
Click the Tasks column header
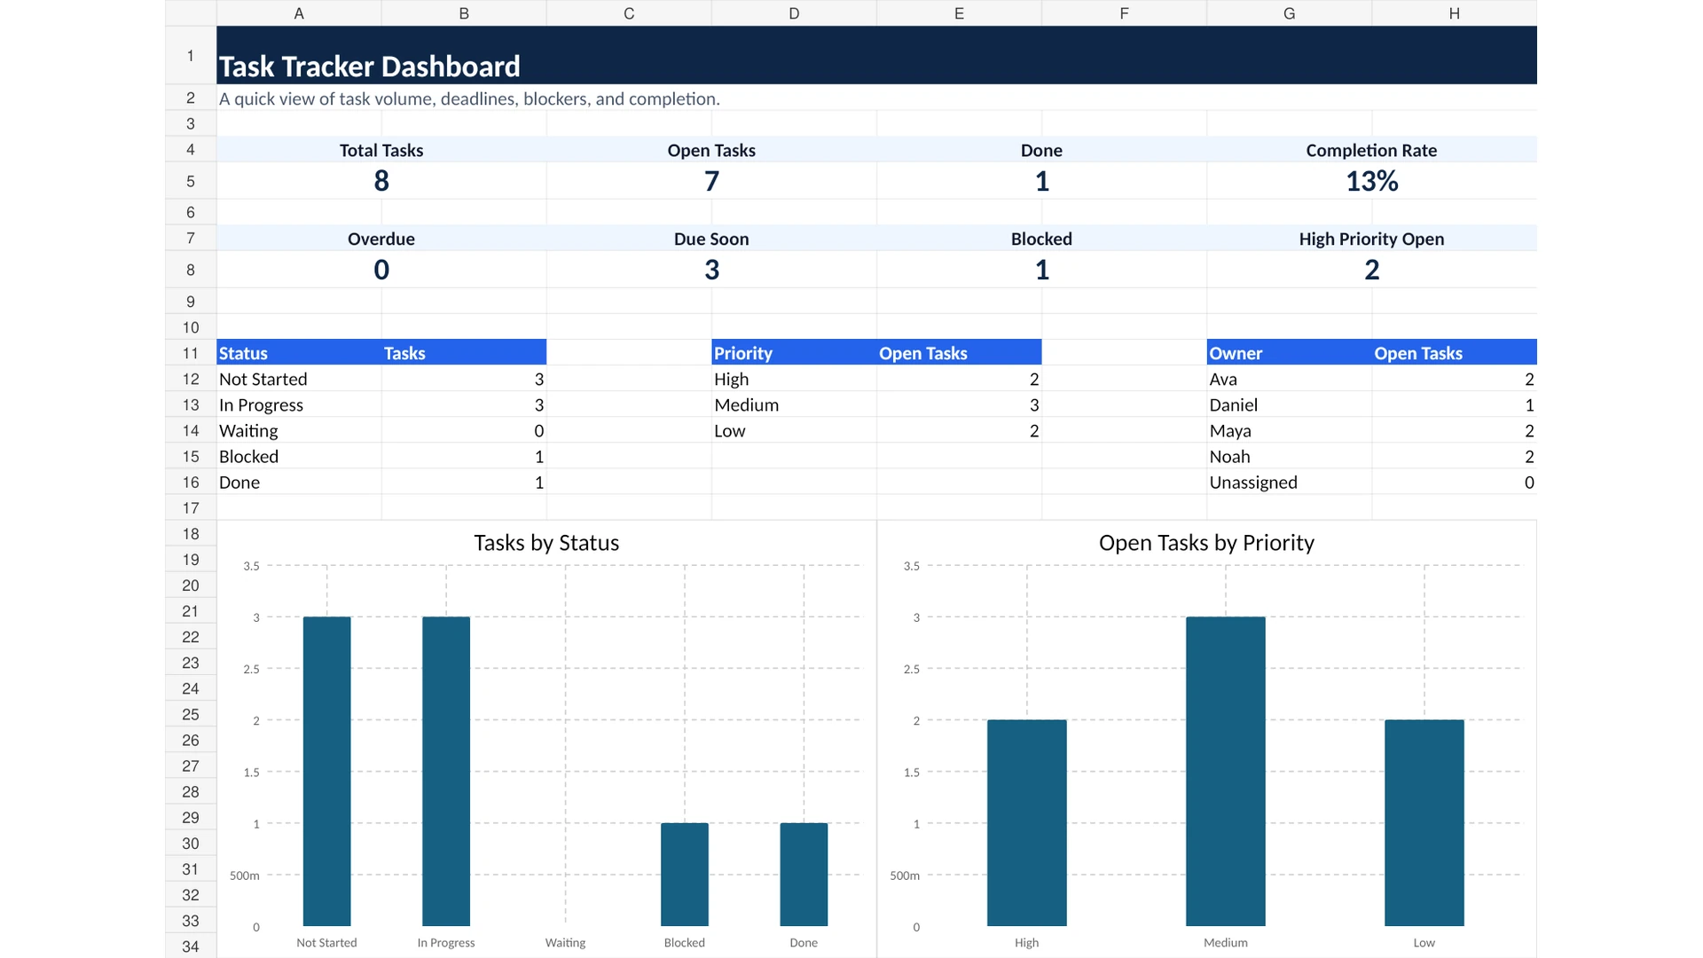pyautogui.click(x=464, y=353)
